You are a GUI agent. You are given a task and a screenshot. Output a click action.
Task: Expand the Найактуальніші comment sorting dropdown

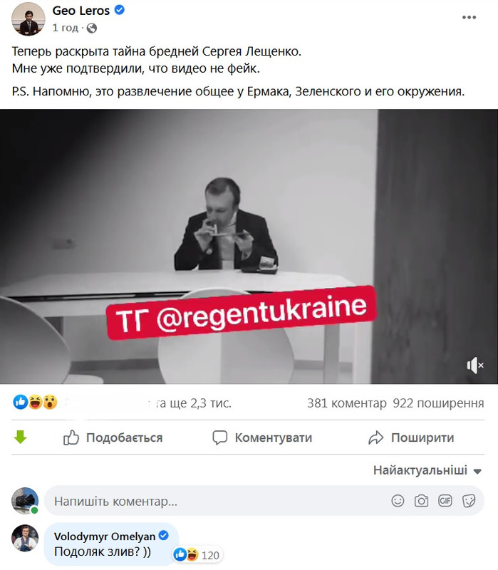(x=427, y=470)
